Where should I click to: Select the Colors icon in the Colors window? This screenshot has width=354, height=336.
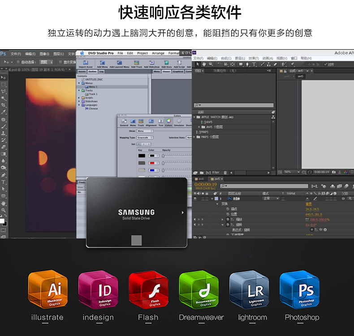coord(168,122)
